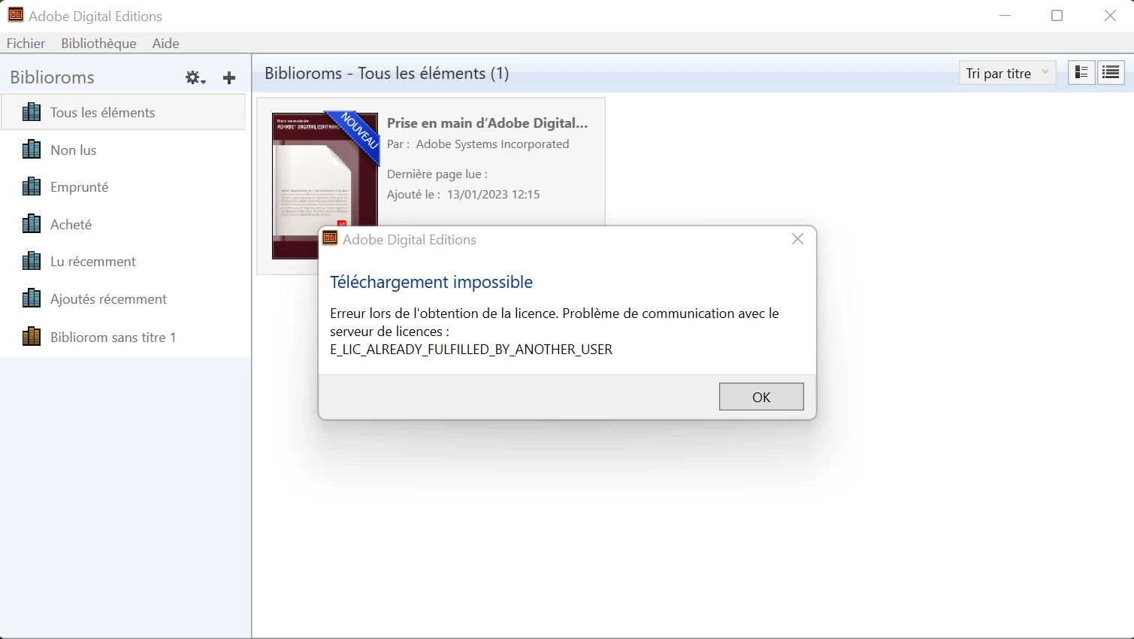Select Lu récemment bookshelf
The width and height of the screenshot is (1134, 639).
click(x=123, y=261)
